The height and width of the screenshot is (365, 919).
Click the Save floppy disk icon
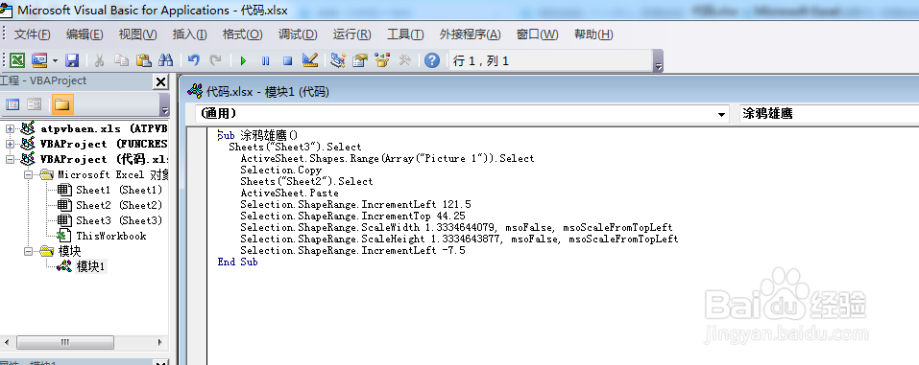click(71, 60)
